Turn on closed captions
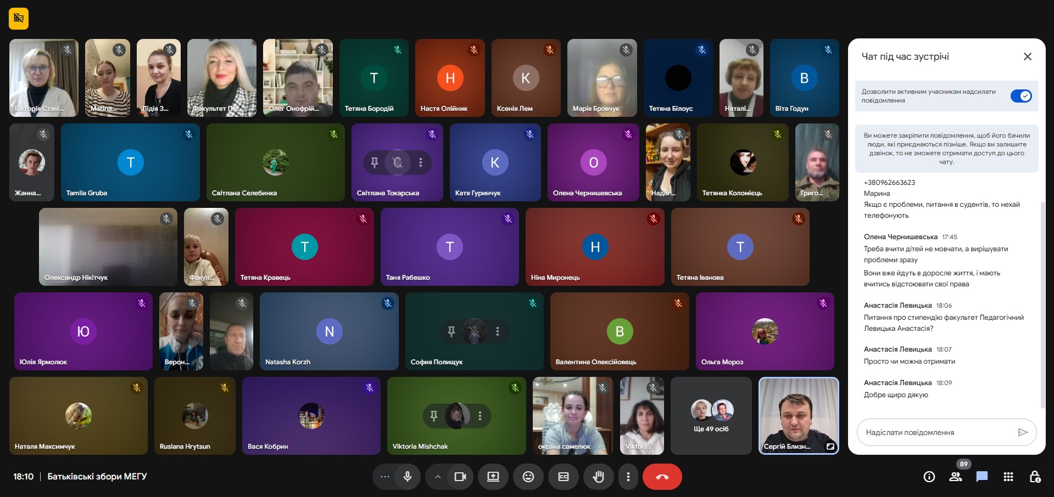Viewport: 1054px width, 497px height. click(x=563, y=477)
